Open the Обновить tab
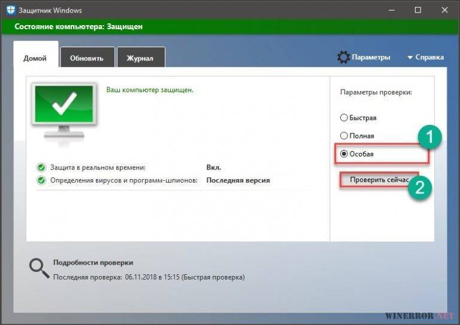The width and height of the screenshot is (460, 325). tap(87, 57)
